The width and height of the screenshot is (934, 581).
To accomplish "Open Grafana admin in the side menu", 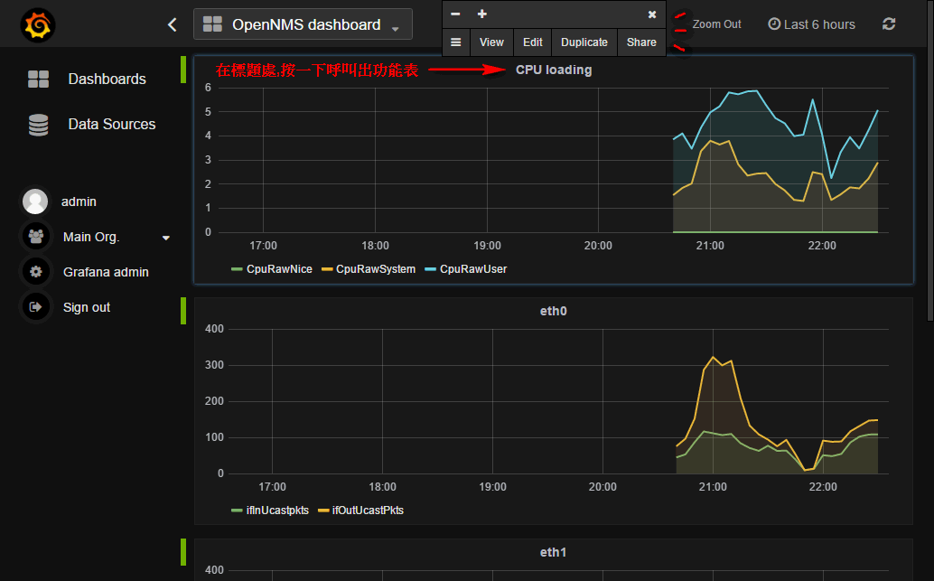I will (106, 272).
